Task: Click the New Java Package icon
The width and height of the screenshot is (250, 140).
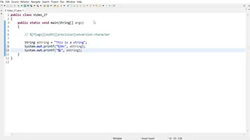Action: [45, 6]
